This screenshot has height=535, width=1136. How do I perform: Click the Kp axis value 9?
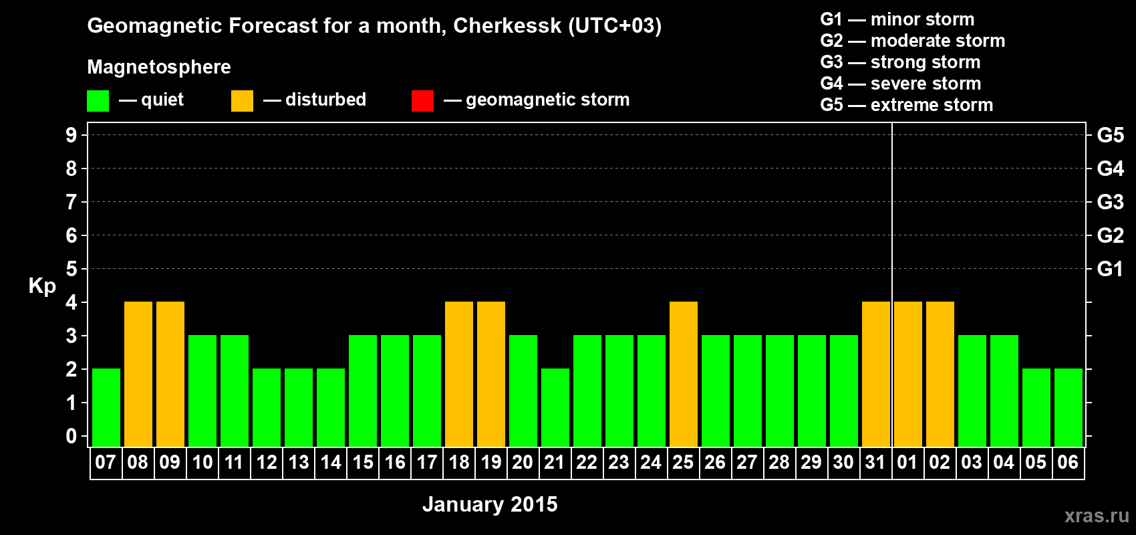pyautogui.click(x=72, y=135)
